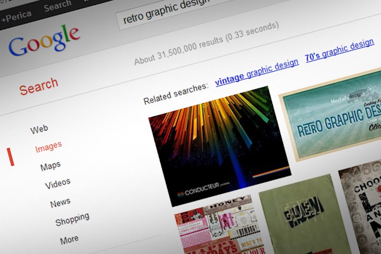
Task: Expand the More option in sidebar
Action: [69, 240]
